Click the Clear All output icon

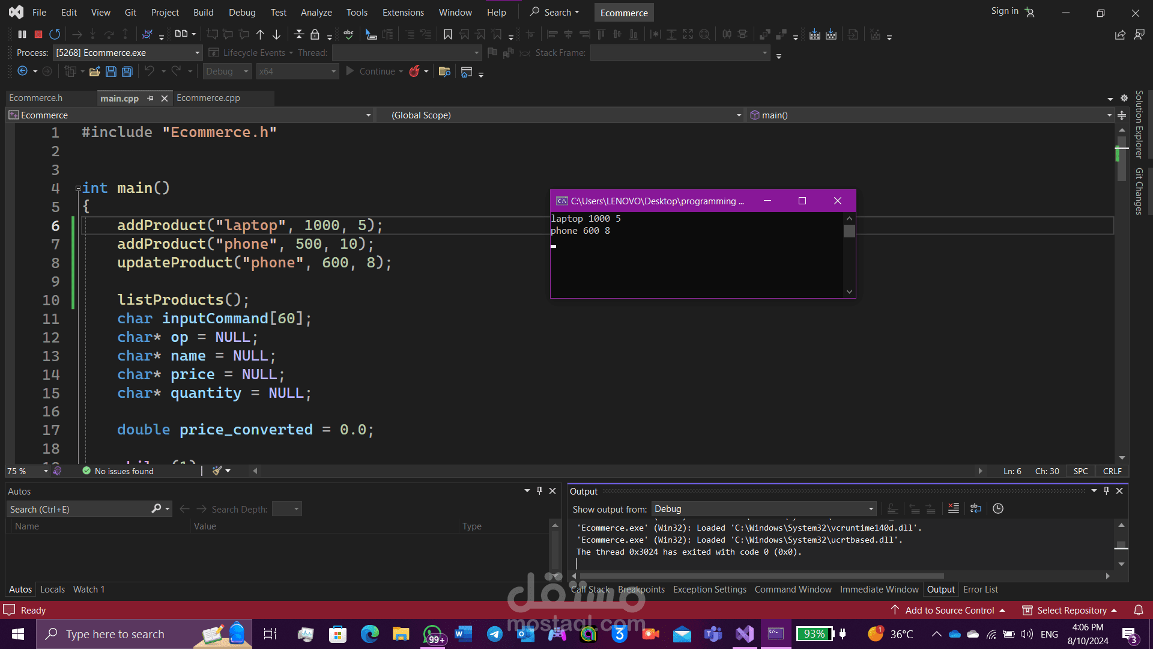953,509
